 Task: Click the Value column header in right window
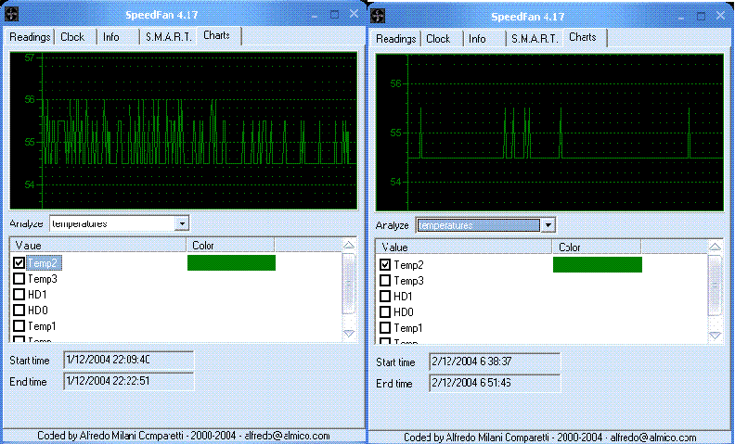(465, 247)
